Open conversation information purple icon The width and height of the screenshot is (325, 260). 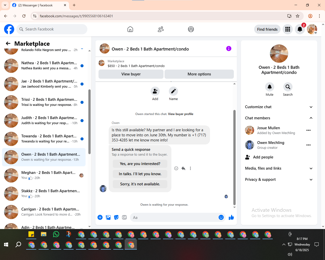[x=229, y=48]
